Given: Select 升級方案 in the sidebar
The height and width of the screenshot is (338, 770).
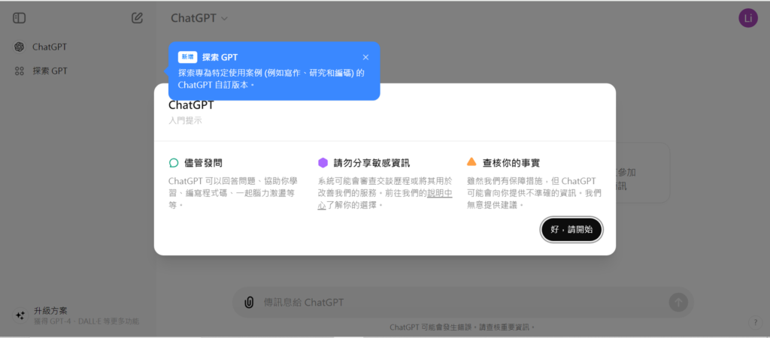Looking at the screenshot, I should tap(50, 310).
